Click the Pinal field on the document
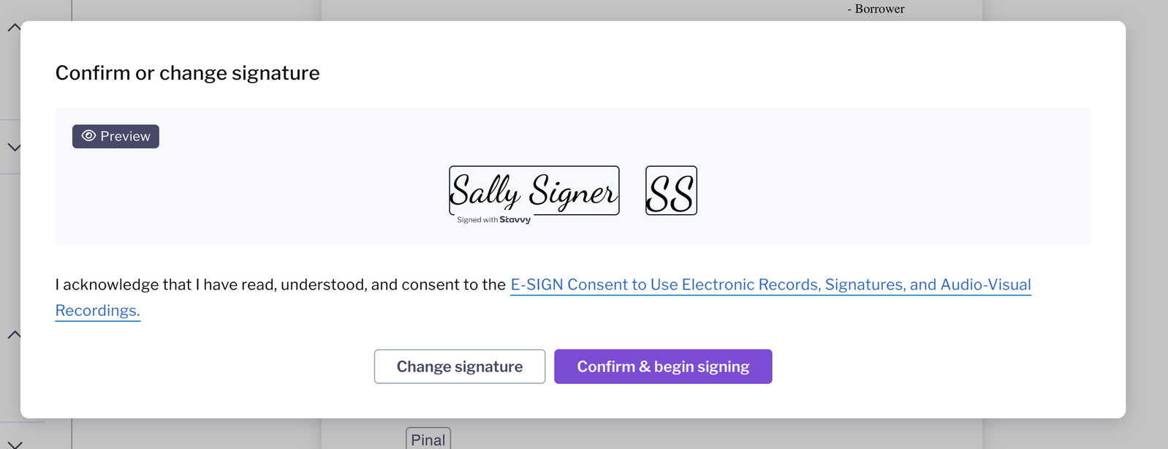The width and height of the screenshot is (1168, 449). 428,439
